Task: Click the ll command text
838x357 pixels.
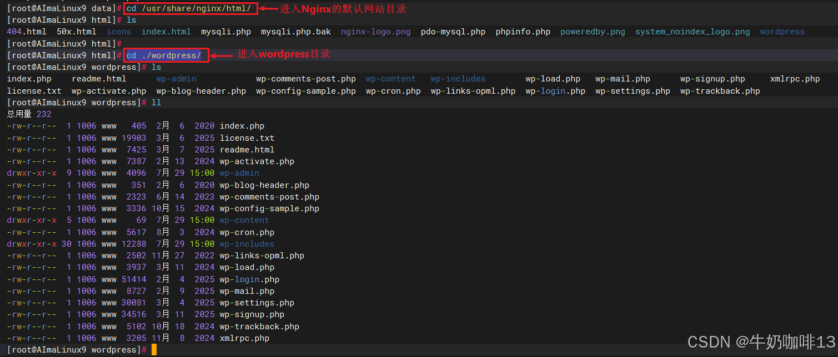Action: [x=156, y=103]
